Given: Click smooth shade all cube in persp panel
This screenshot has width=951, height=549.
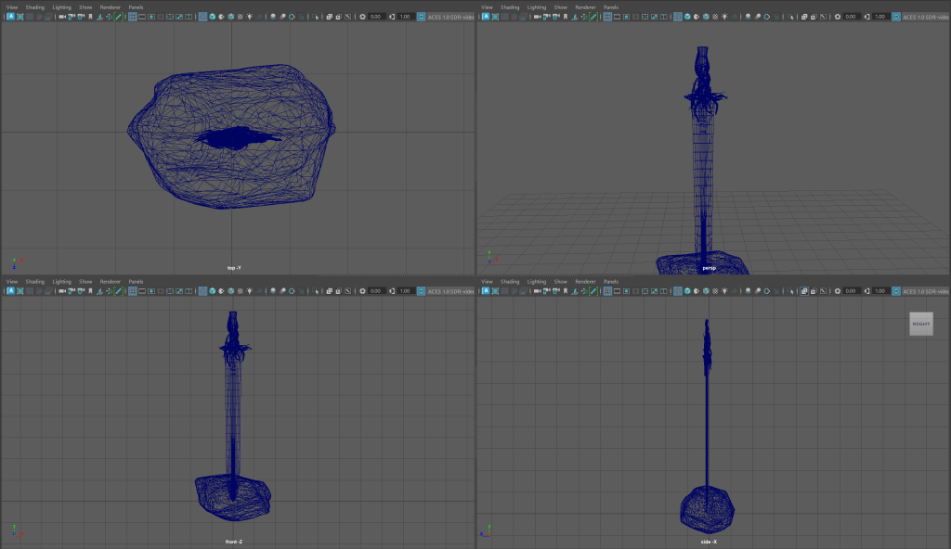Looking at the screenshot, I should 687,17.
